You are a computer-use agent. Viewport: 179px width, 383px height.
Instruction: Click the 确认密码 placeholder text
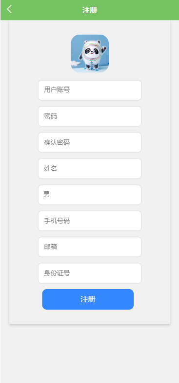(57, 142)
